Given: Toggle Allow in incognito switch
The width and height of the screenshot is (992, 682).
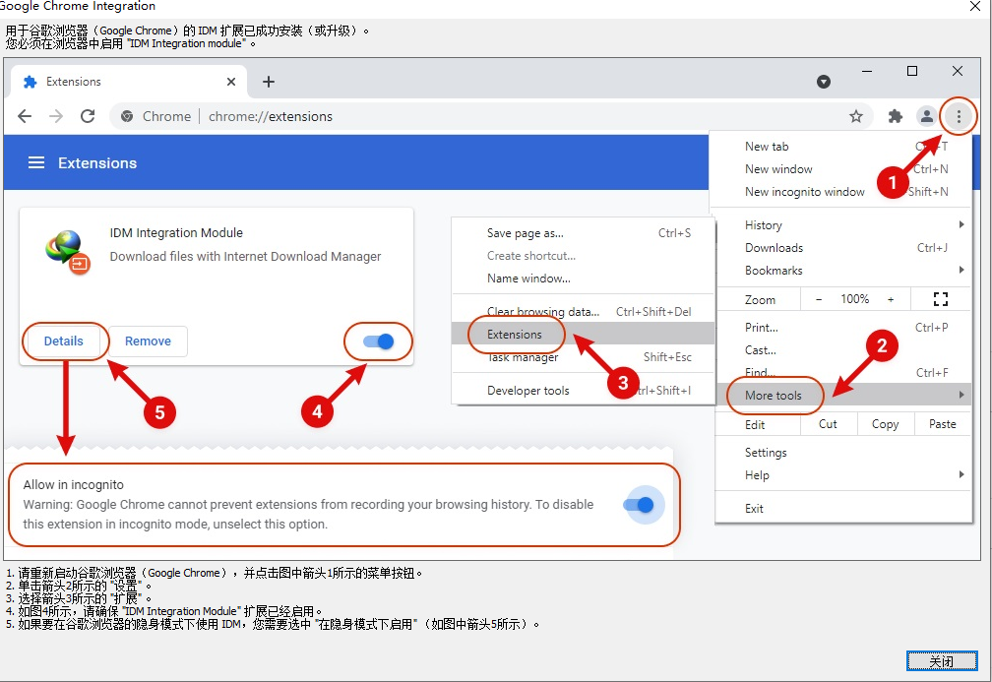Looking at the screenshot, I should point(639,504).
